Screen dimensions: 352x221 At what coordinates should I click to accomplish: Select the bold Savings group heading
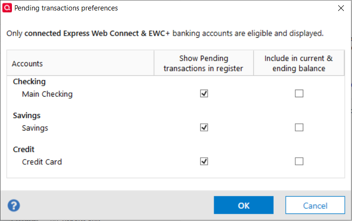coord(27,116)
